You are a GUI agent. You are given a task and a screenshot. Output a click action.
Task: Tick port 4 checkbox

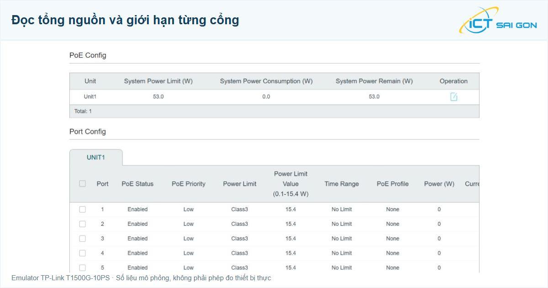(83, 253)
